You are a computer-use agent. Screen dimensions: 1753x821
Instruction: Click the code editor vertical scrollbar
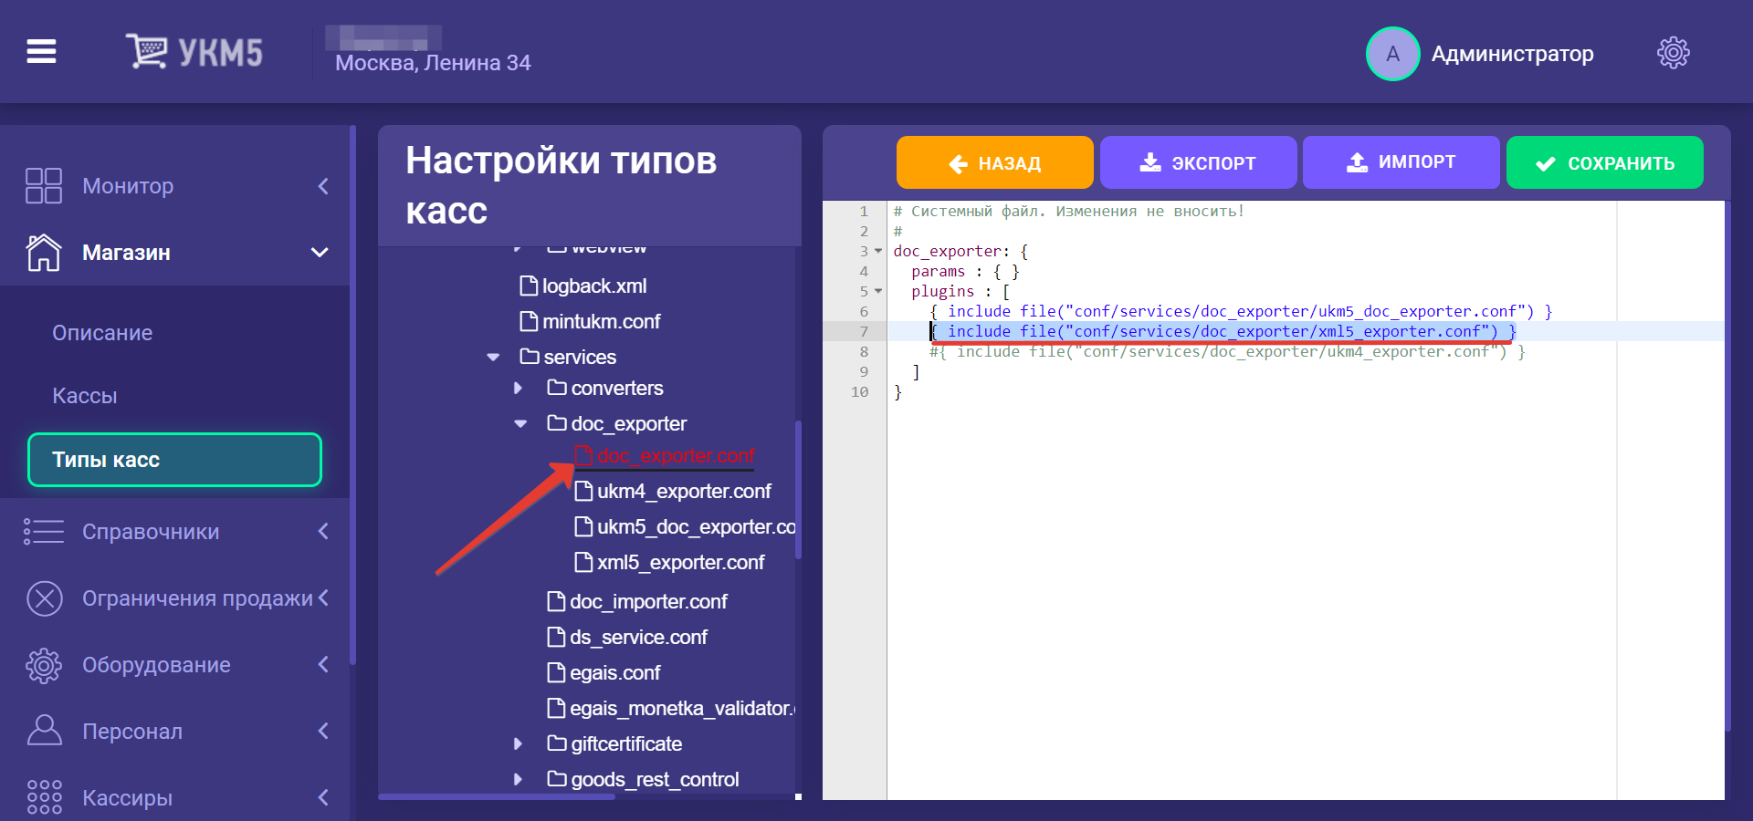1727,465
